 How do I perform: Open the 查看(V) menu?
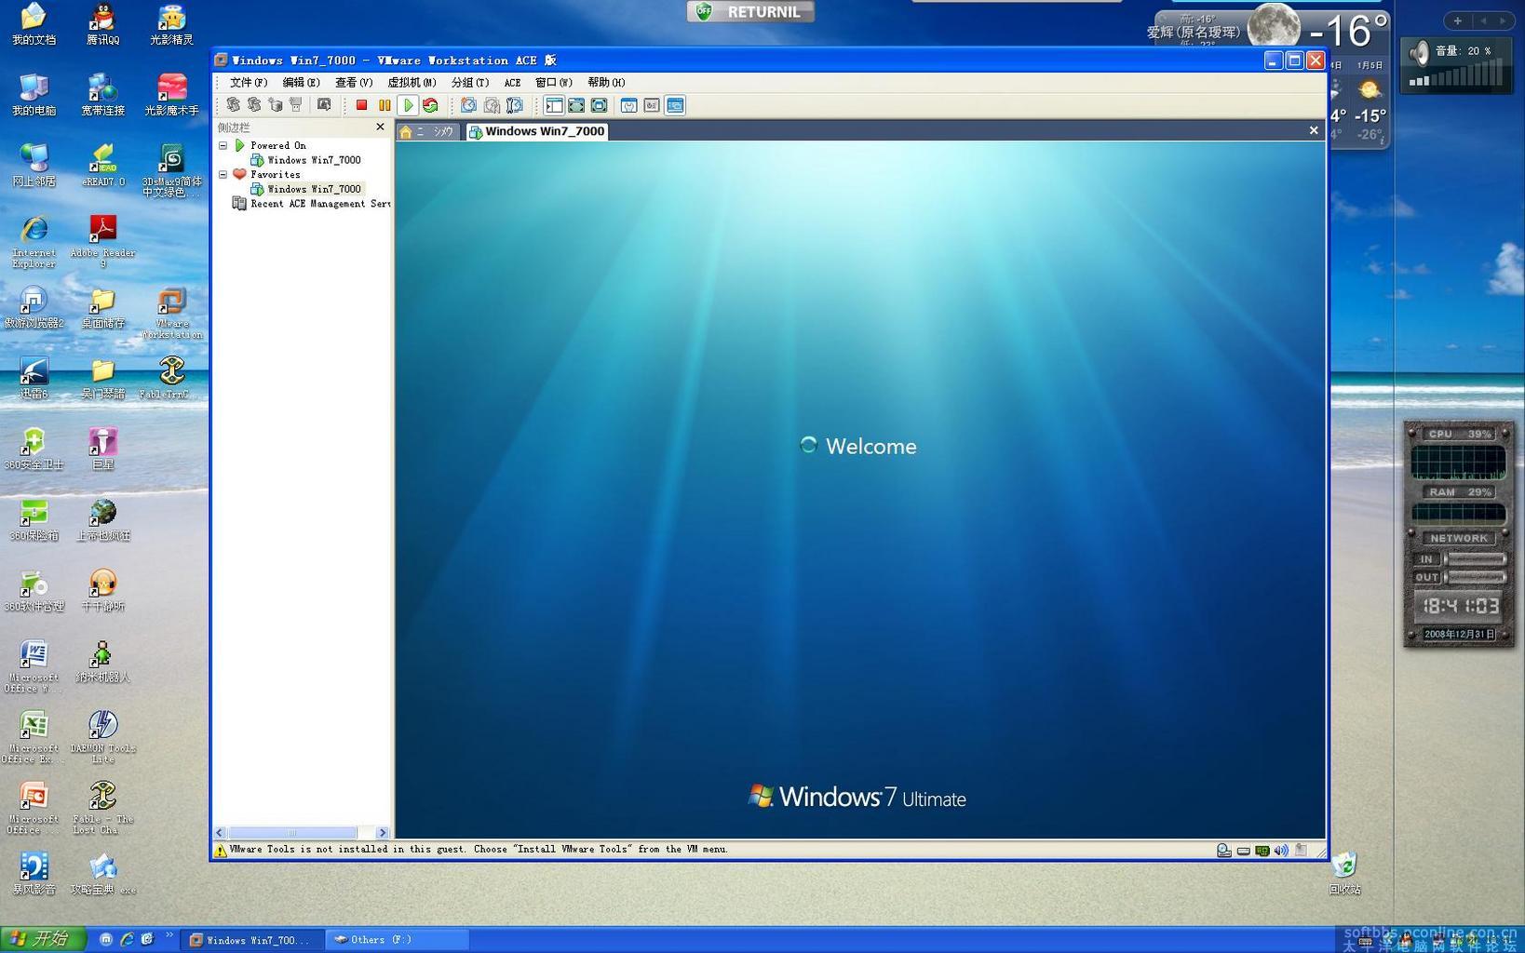pyautogui.click(x=354, y=83)
